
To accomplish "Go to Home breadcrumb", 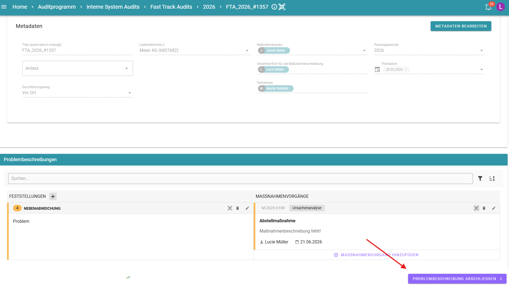I will [x=20, y=7].
